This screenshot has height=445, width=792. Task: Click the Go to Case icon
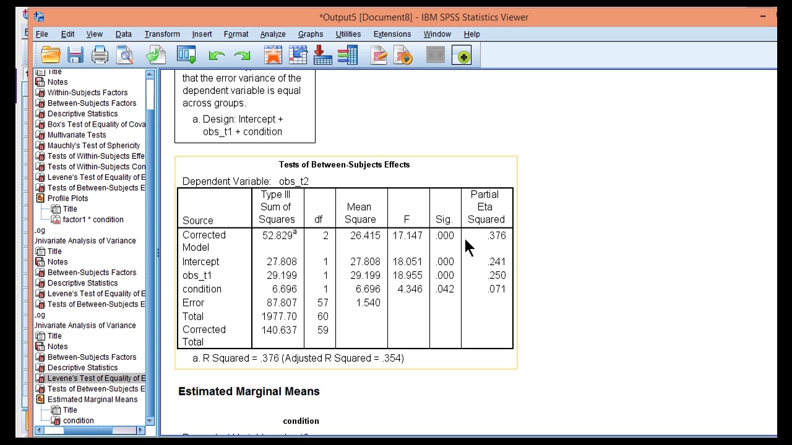coord(298,56)
